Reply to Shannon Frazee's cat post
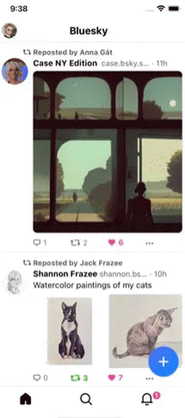The image size is (185, 418). click(x=40, y=378)
